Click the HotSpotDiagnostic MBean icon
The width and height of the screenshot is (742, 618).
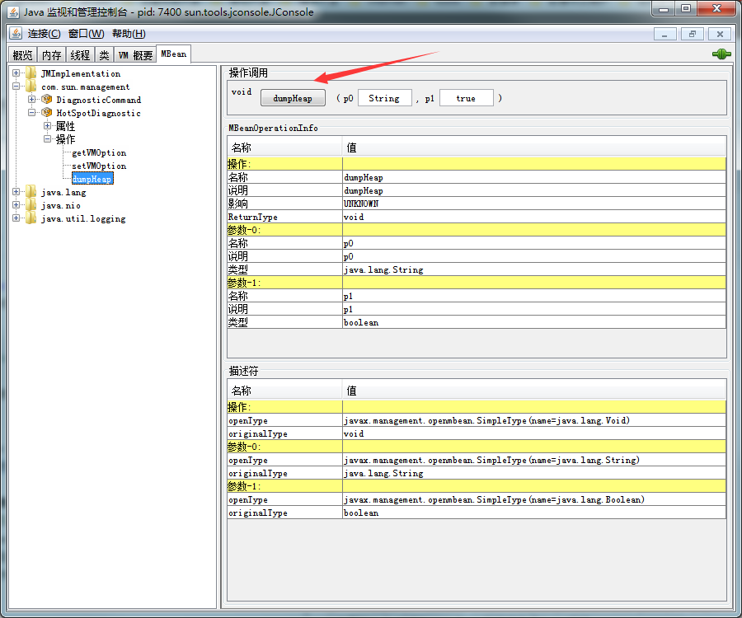click(46, 113)
